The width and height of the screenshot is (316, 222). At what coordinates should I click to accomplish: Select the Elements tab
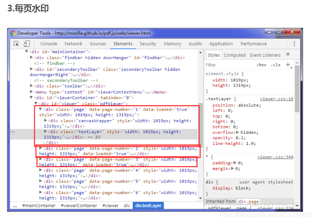tap(123, 44)
